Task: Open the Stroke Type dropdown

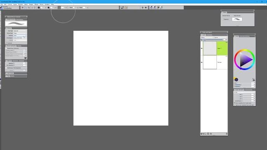Action: (x=20, y=33)
